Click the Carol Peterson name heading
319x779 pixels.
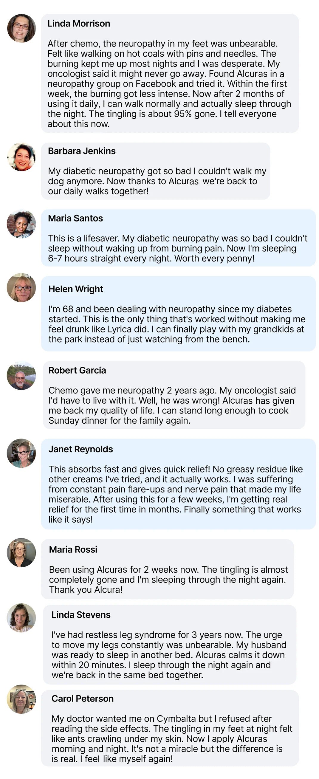pyautogui.click(x=83, y=699)
